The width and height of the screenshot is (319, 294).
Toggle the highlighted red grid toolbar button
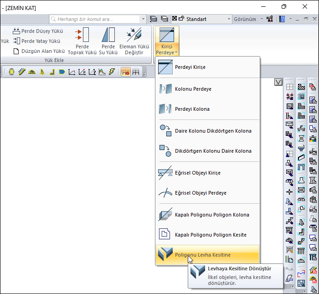125,72
